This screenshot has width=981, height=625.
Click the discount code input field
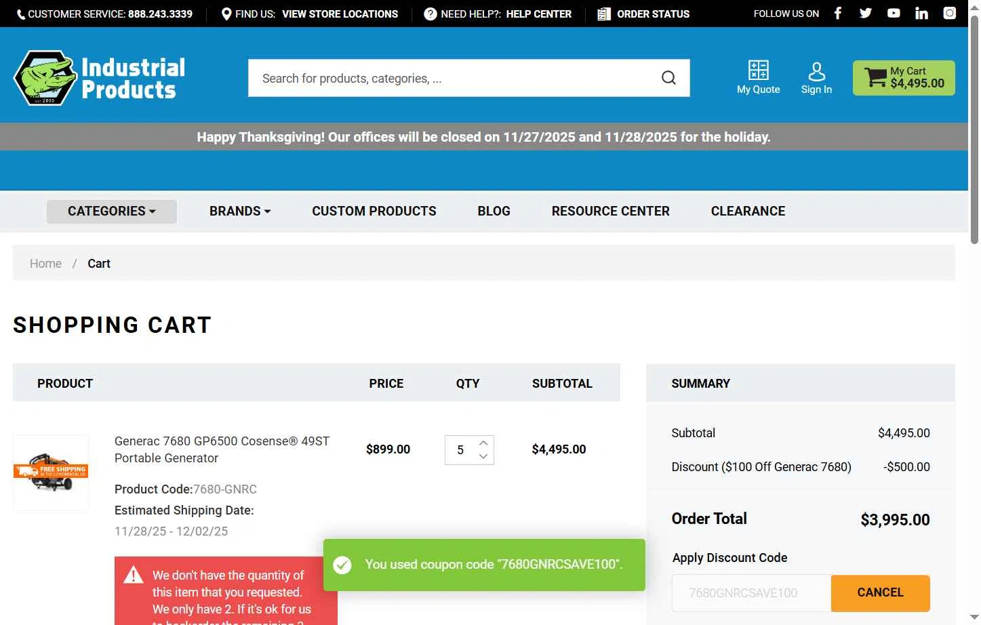[x=751, y=593]
